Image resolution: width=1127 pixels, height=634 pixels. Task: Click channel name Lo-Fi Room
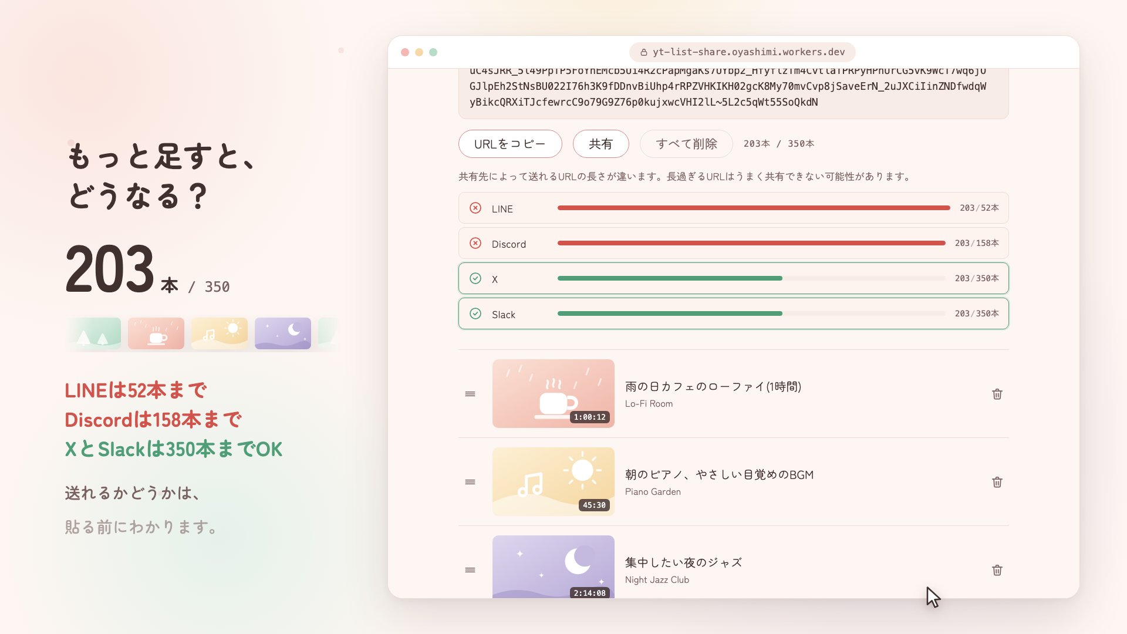point(649,404)
